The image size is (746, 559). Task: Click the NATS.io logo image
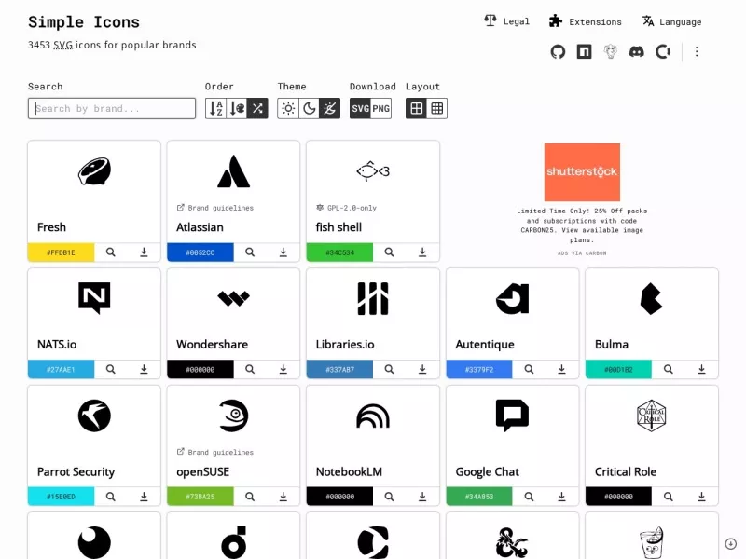click(94, 297)
